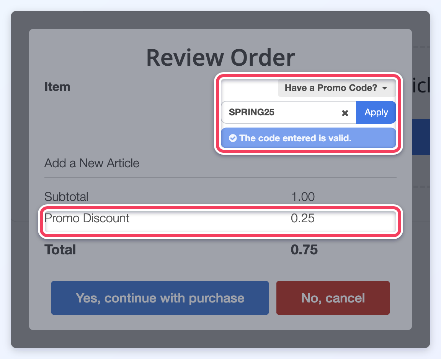
Task: Select the Add a New Article item text
Action: point(92,163)
